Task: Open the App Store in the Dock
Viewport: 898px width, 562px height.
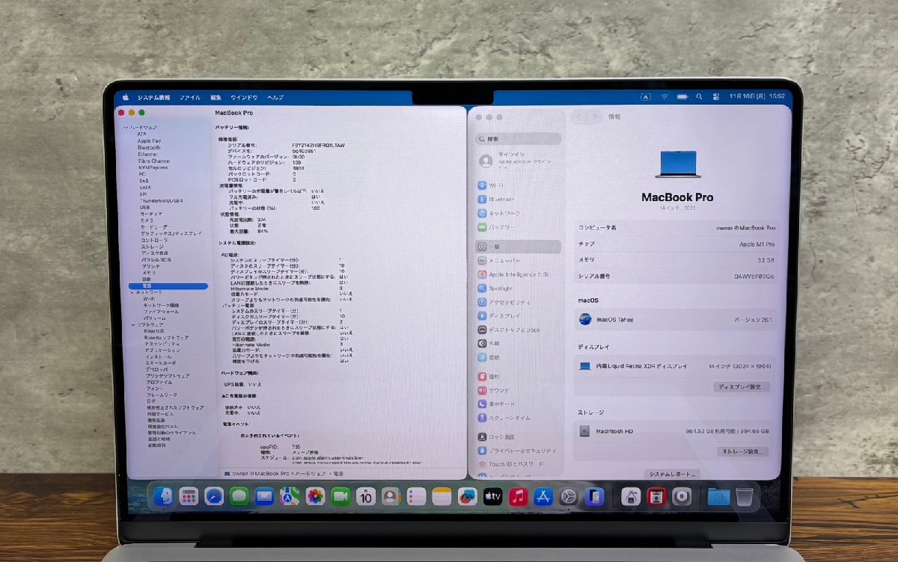Action: (543, 496)
